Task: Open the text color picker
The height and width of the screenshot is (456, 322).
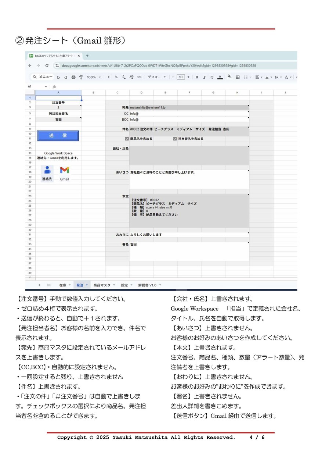Action: pos(220,77)
